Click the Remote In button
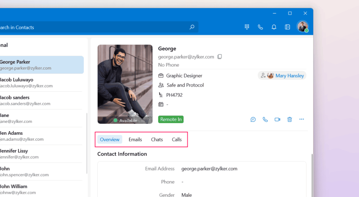359x197 pixels. tap(171, 119)
